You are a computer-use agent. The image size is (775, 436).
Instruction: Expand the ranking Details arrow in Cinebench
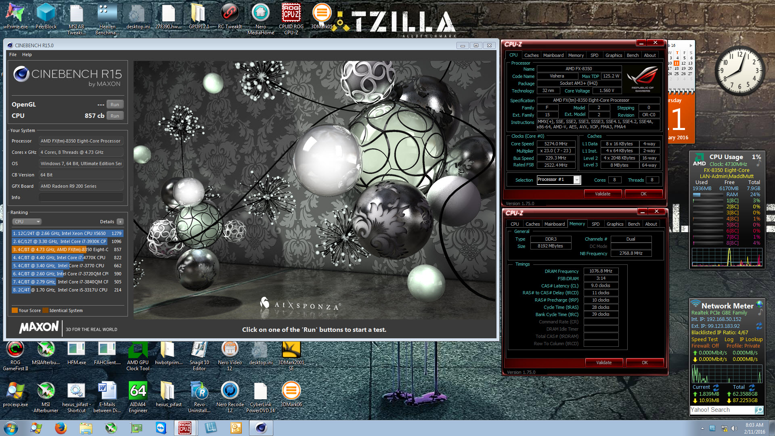click(120, 222)
